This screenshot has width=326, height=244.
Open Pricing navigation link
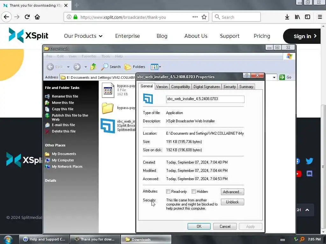coord(262,36)
